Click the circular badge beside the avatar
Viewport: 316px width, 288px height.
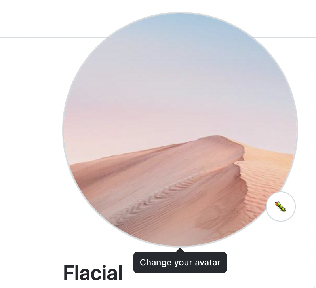click(x=281, y=207)
